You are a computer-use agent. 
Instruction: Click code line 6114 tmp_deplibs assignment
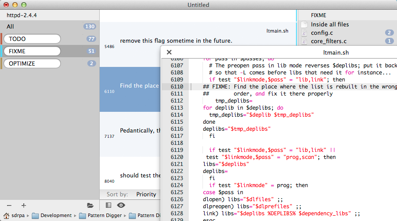point(261,115)
